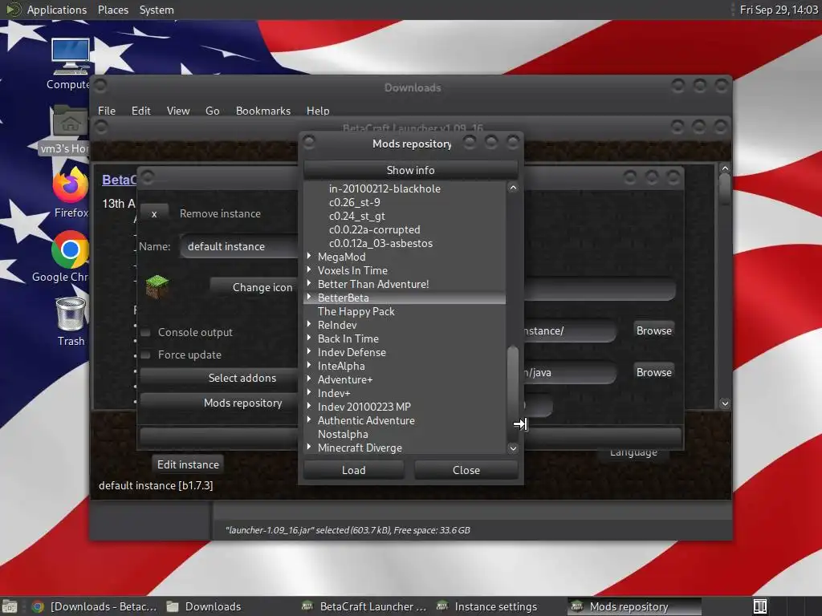The image size is (822, 616).
Task: Click the launcher changelog scroll up arrow
Action: pyautogui.click(x=725, y=168)
